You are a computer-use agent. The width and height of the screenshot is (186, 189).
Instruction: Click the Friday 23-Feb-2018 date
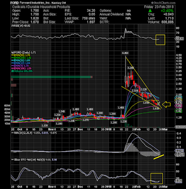tap(159, 7)
